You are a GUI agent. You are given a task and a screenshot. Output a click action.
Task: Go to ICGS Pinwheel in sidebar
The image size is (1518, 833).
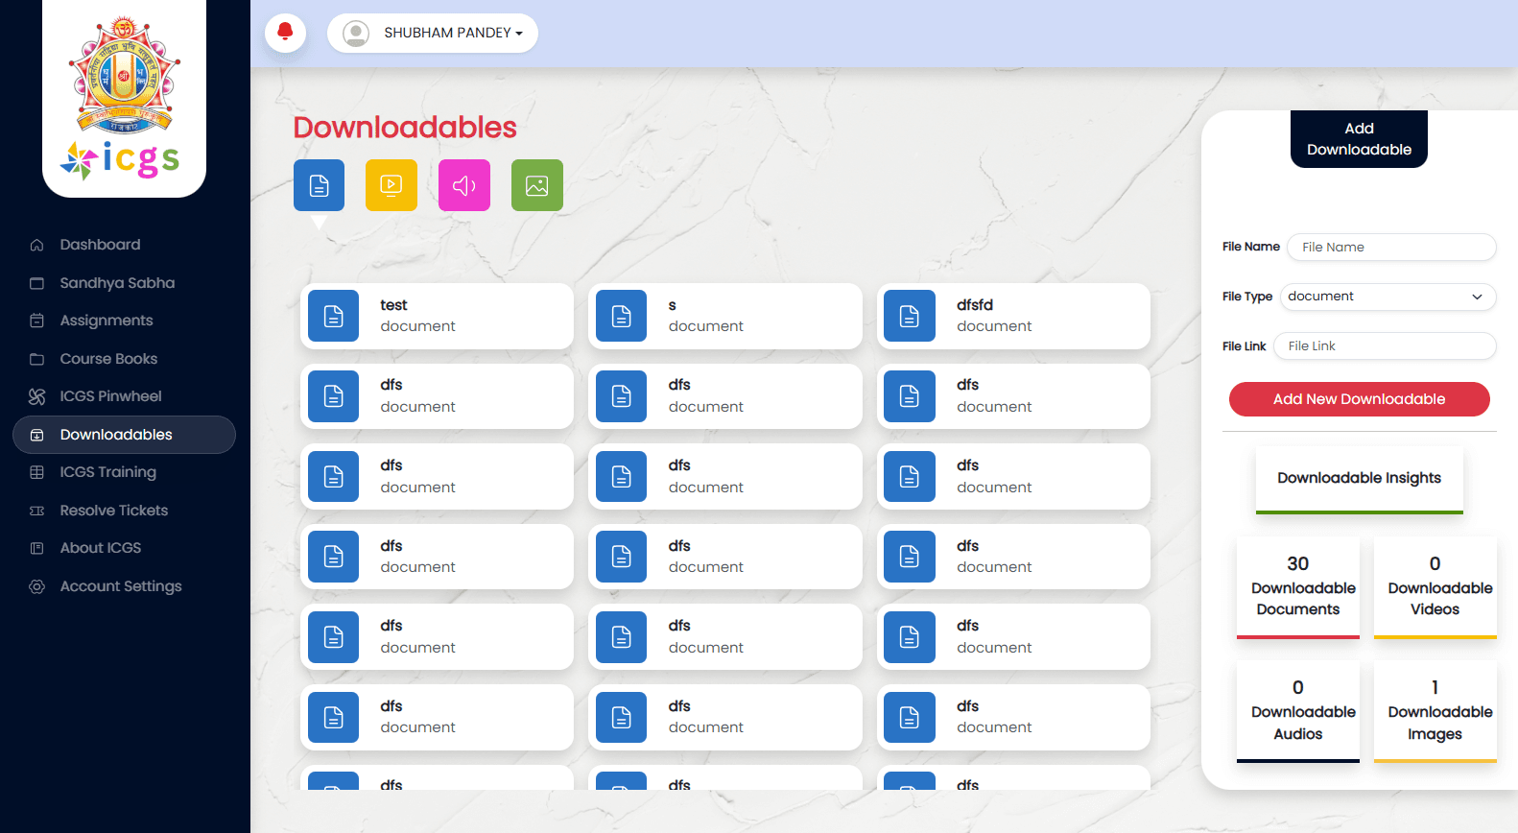point(110,396)
